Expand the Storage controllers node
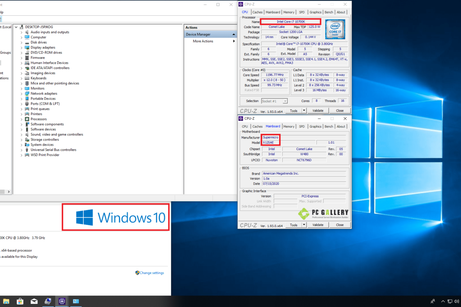This screenshot has width=461, height=307. (22, 140)
